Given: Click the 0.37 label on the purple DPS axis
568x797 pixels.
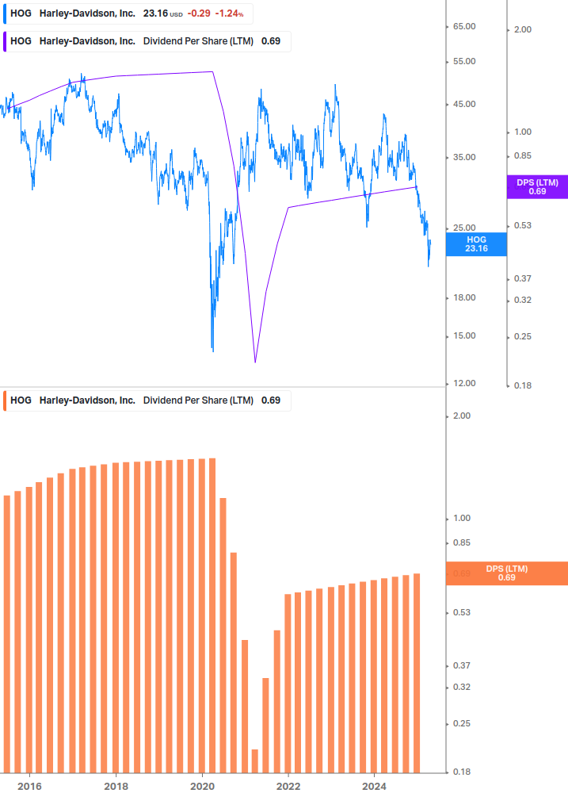Looking at the screenshot, I should 523,278.
